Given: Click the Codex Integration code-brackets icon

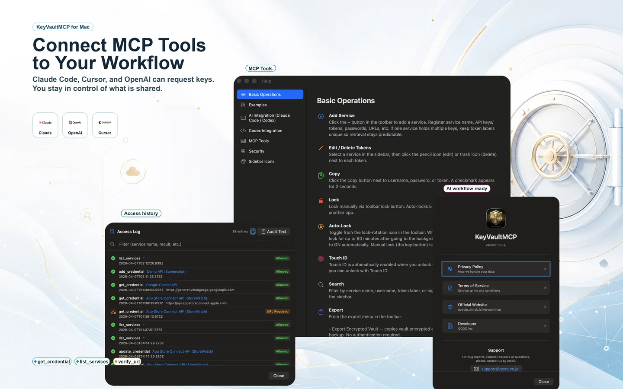Looking at the screenshot, I should click(243, 131).
